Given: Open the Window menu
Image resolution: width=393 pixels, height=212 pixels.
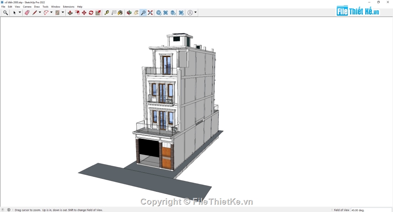Looking at the screenshot, I should click(56, 7).
